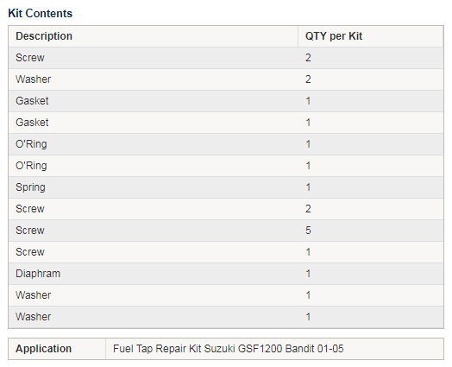The height and width of the screenshot is (367, 452).
Task: Select the Gasket entry directly above O'Ring
Action: pos(32,123)
